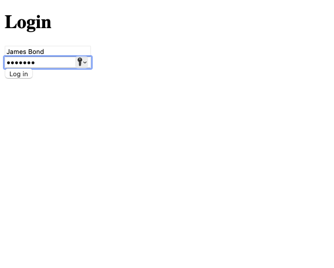This screenshot has width=334, height=268.
Task: Open the saved passwords key menu
Action: [82, 62]
